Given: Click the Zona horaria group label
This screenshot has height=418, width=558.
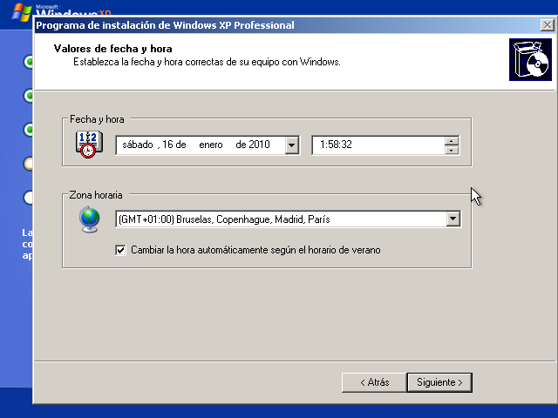Looking at the screenshot, I should pyautogui.click(x=96, y=195).
